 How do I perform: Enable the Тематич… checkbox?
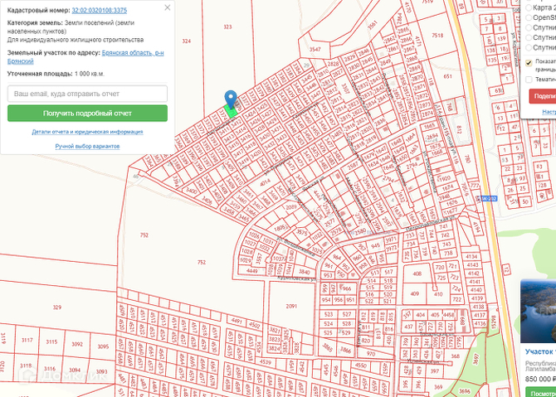pos(529,80)
